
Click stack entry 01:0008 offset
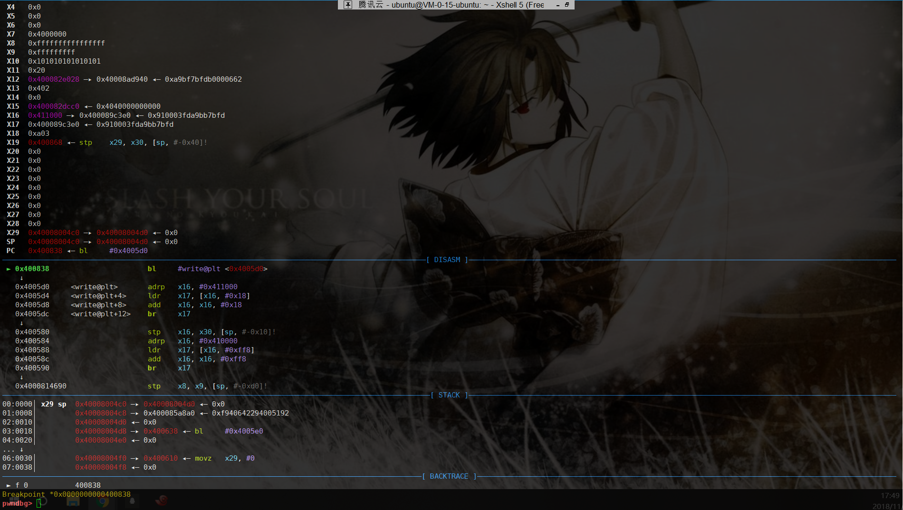[x=17, y=413]
